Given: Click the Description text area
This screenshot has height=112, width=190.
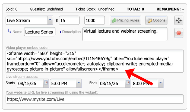Looking at the screenshot, I should pos(125,34).
